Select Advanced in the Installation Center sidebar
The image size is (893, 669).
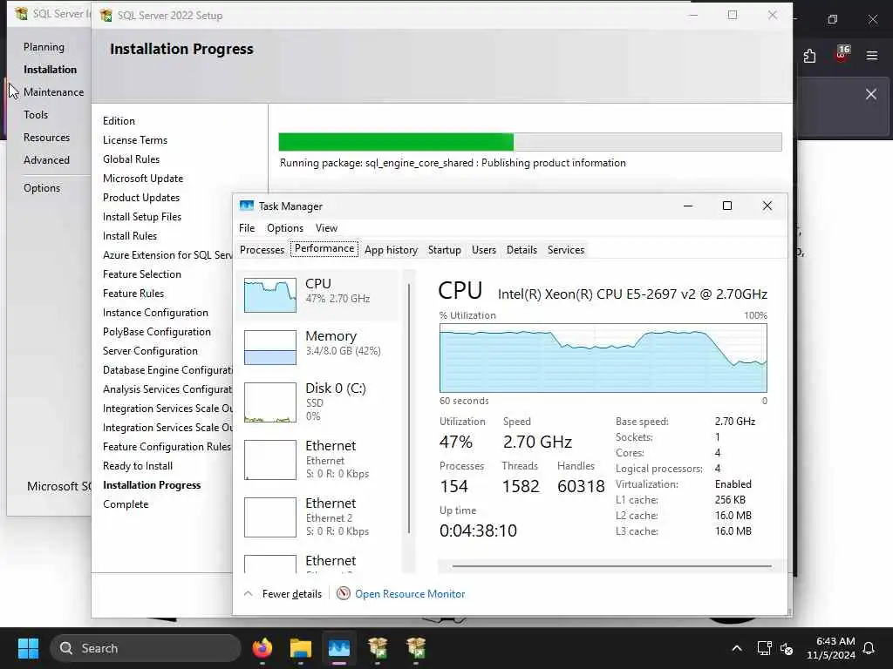tap(47, 160)
